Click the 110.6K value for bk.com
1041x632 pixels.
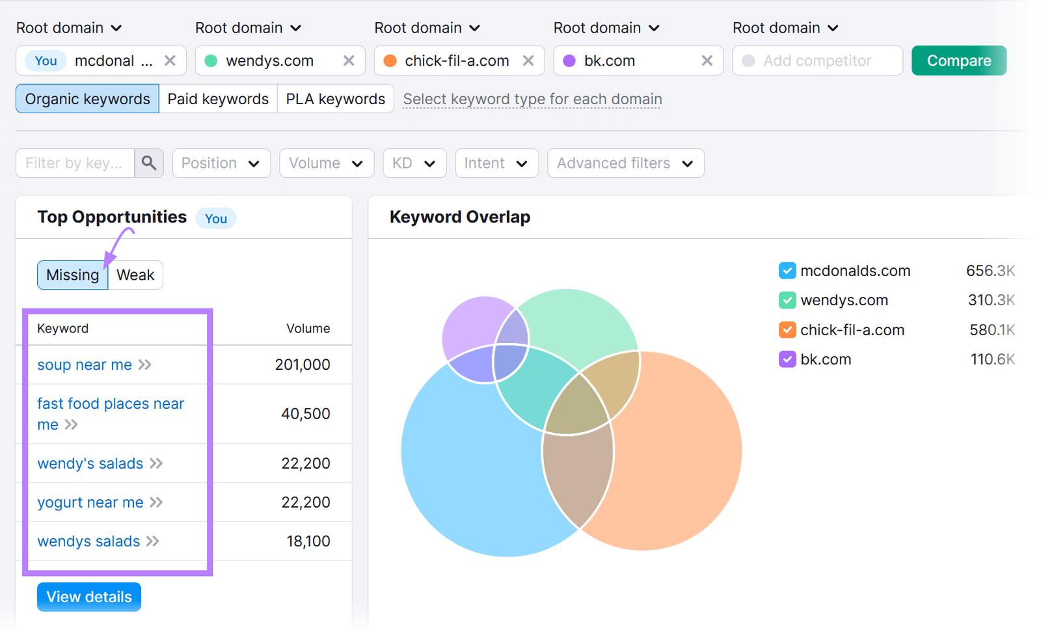(x=993, y=359)
